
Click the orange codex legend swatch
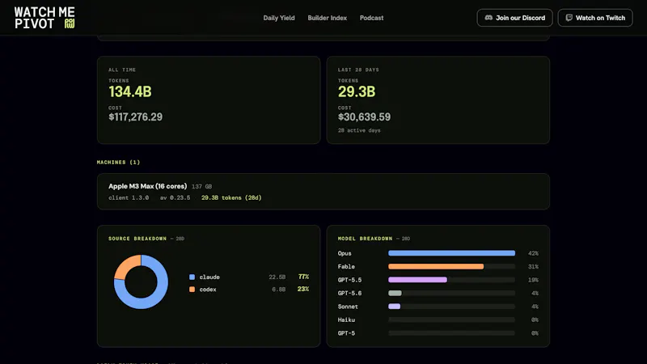coord(192,290)
